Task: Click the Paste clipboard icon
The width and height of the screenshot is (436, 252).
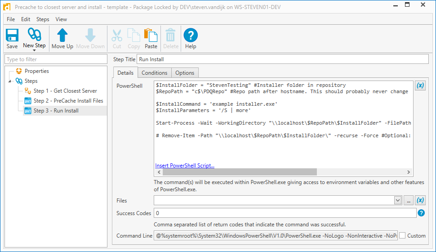Action: coord(151,36)
